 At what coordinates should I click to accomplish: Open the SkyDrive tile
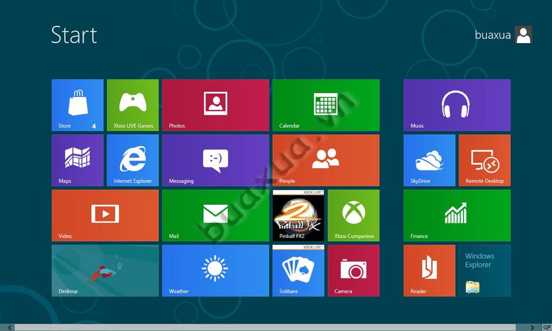429,160
